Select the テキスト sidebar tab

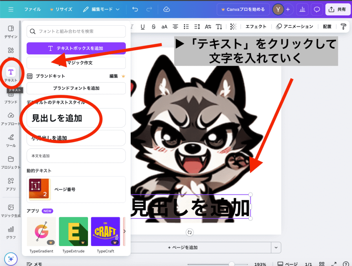(11, 75)
